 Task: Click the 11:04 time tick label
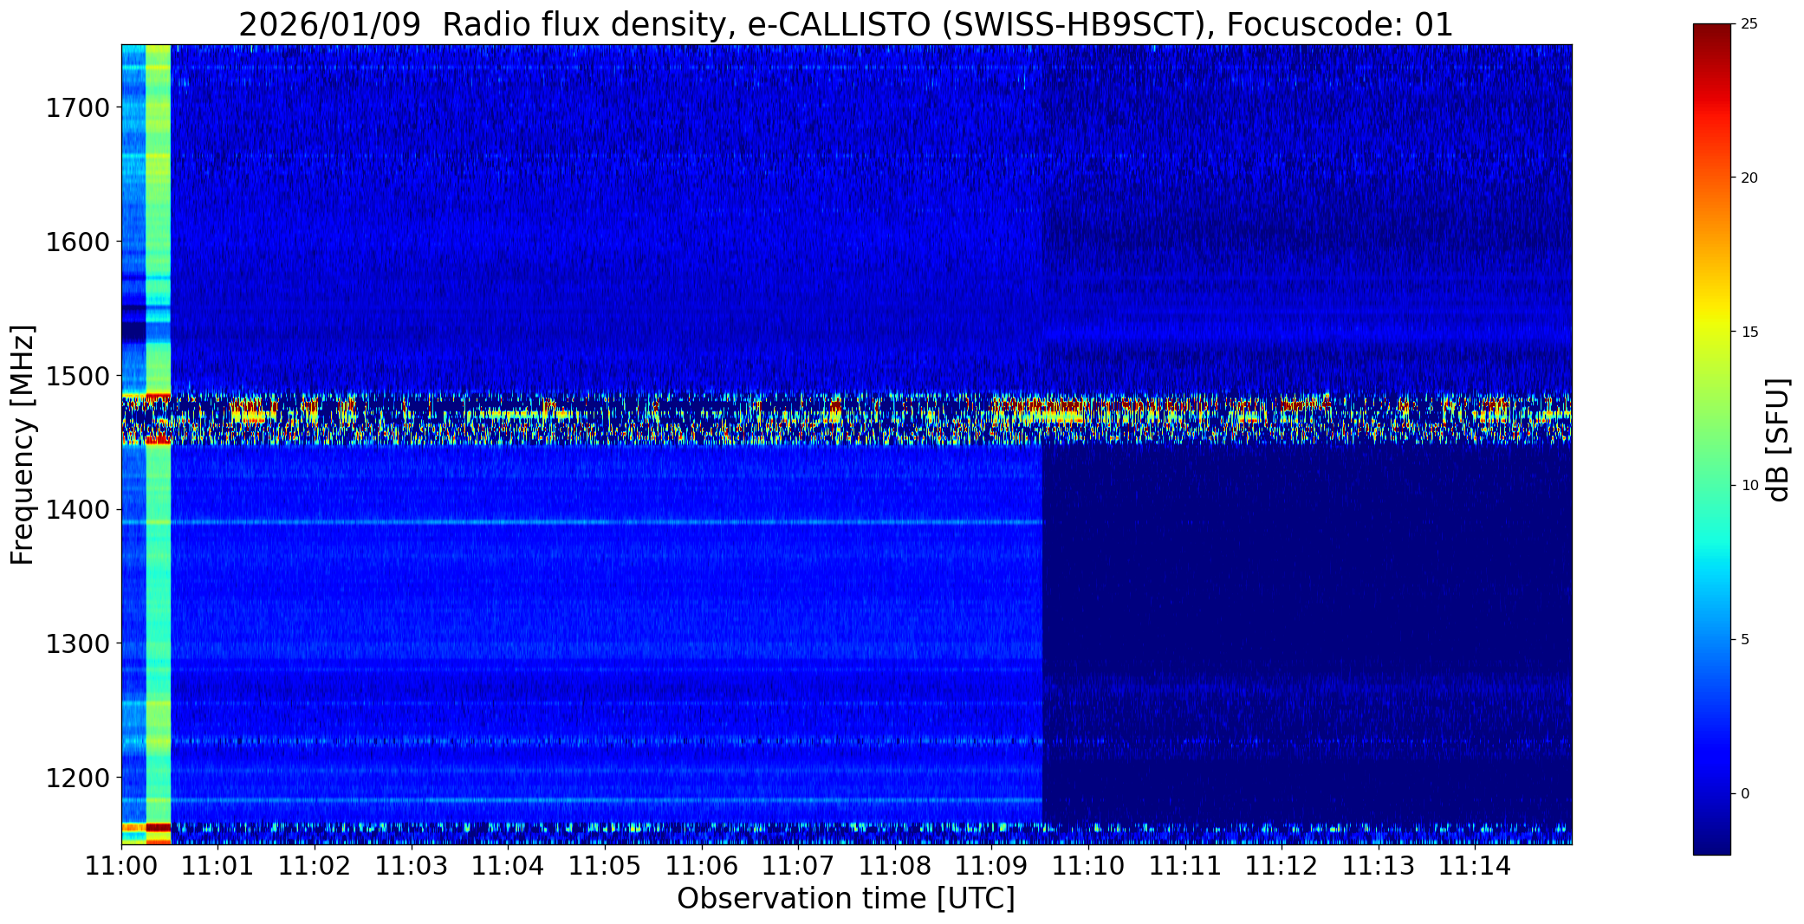(x=509, y=865)
